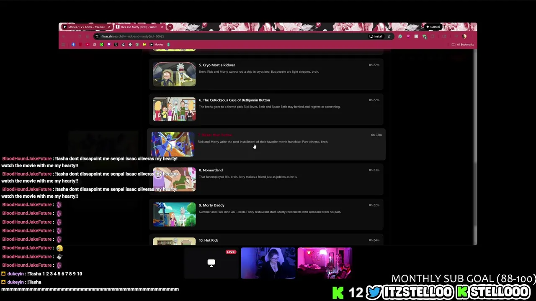Click the green Kick logo beside 12
Viewport: 536px width, 301px height.
pyautogui.click(x=338, y=293)
